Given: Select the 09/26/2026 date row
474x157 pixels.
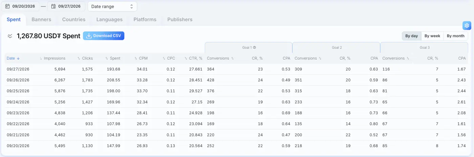Looking at the screenshot, I should pos(236,80).
